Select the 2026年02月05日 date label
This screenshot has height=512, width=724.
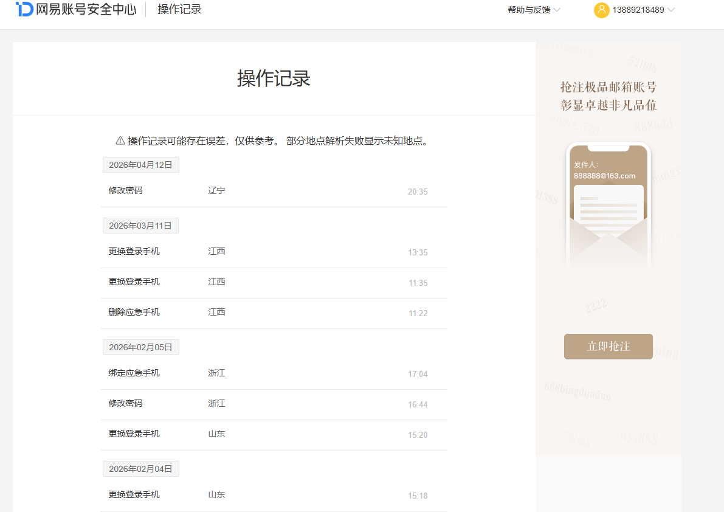pyautogui.click(x=141, y=347)
